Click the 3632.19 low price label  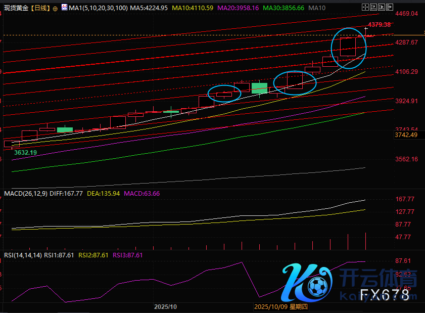point(25,152)
